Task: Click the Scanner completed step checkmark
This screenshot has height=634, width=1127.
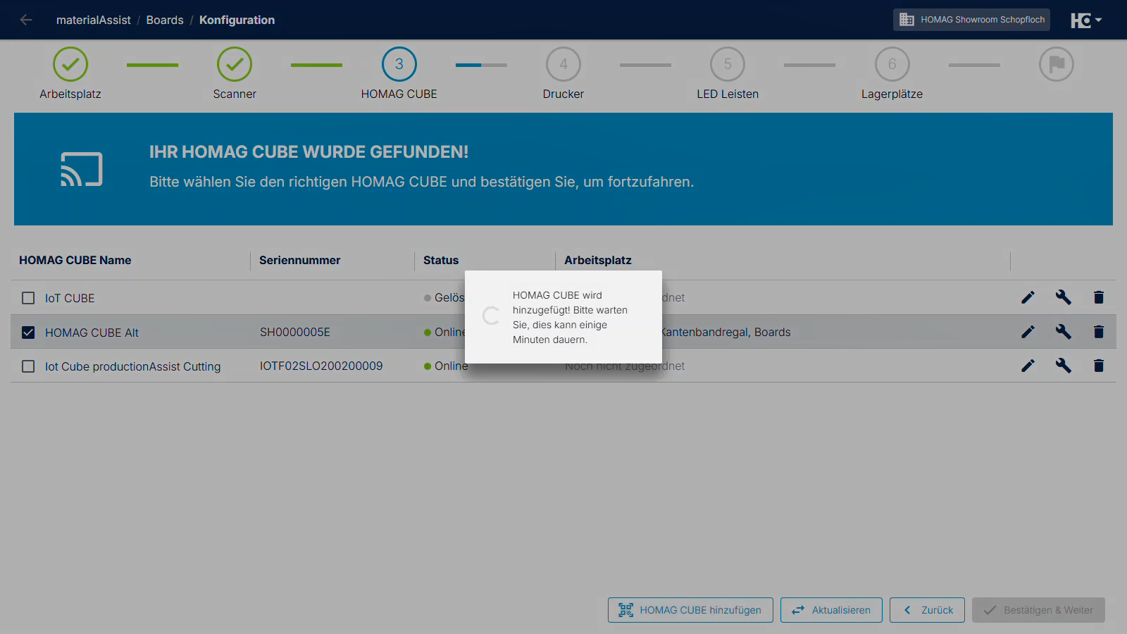Action: [x=235, y=64]
